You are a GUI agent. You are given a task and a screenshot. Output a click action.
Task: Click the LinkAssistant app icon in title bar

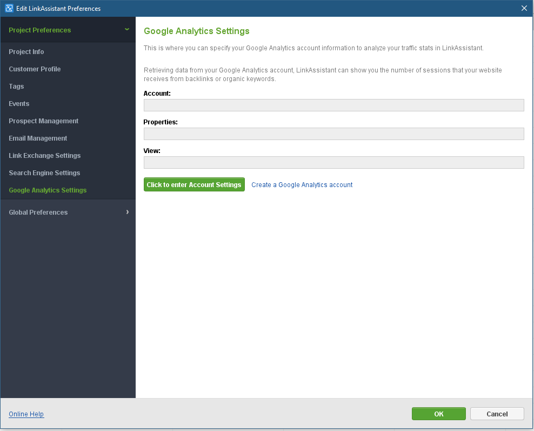9,8
